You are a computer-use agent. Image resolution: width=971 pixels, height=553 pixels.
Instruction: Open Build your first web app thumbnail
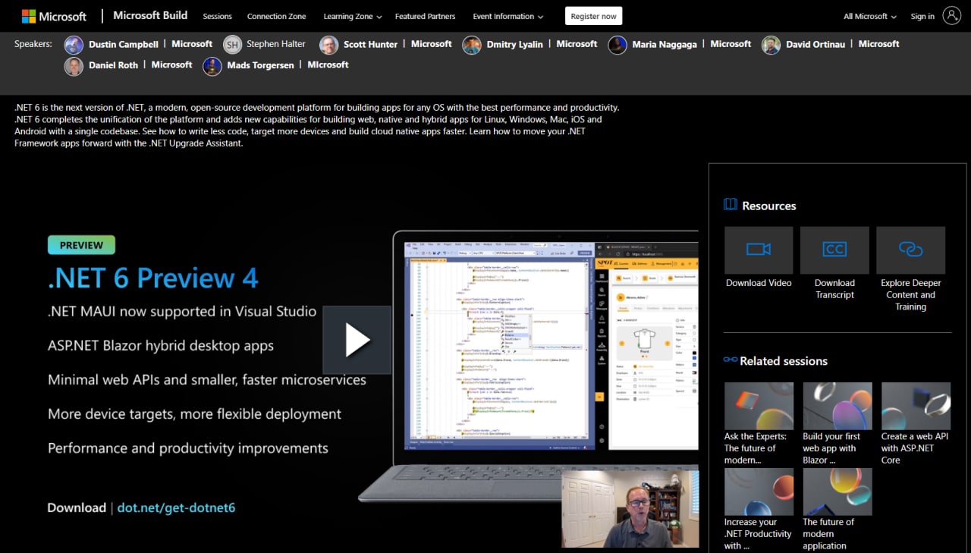pos(837,406)
